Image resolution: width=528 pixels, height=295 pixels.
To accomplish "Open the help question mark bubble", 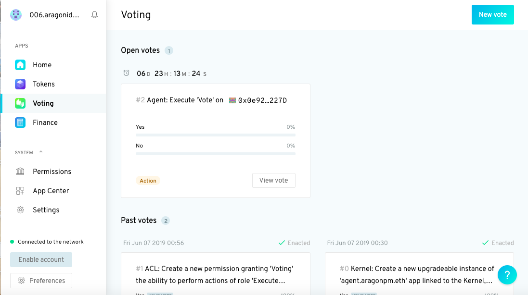I will click(507, 275).
